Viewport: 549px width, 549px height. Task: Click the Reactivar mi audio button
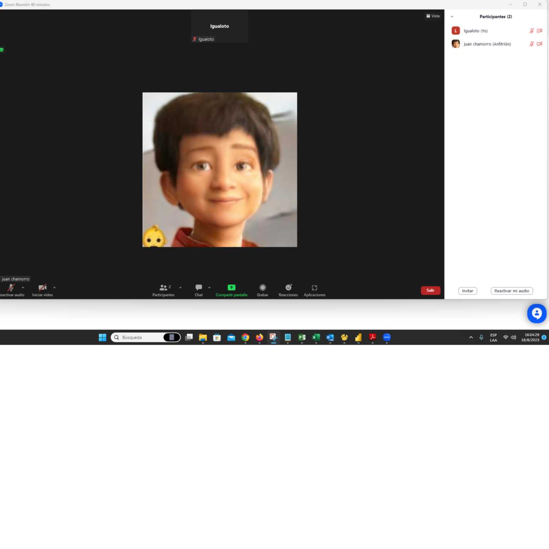[512, 291]
